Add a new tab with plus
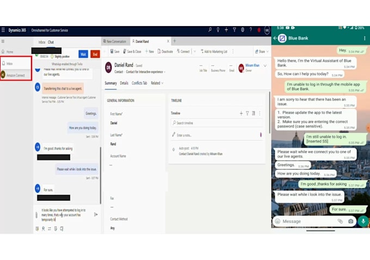Viewport: 370px width, 260px height. pos(175,41)
